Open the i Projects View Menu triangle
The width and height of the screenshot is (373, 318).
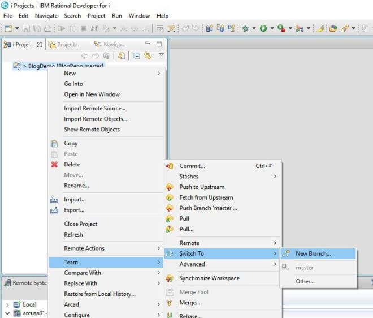click(x=161, y=54)
